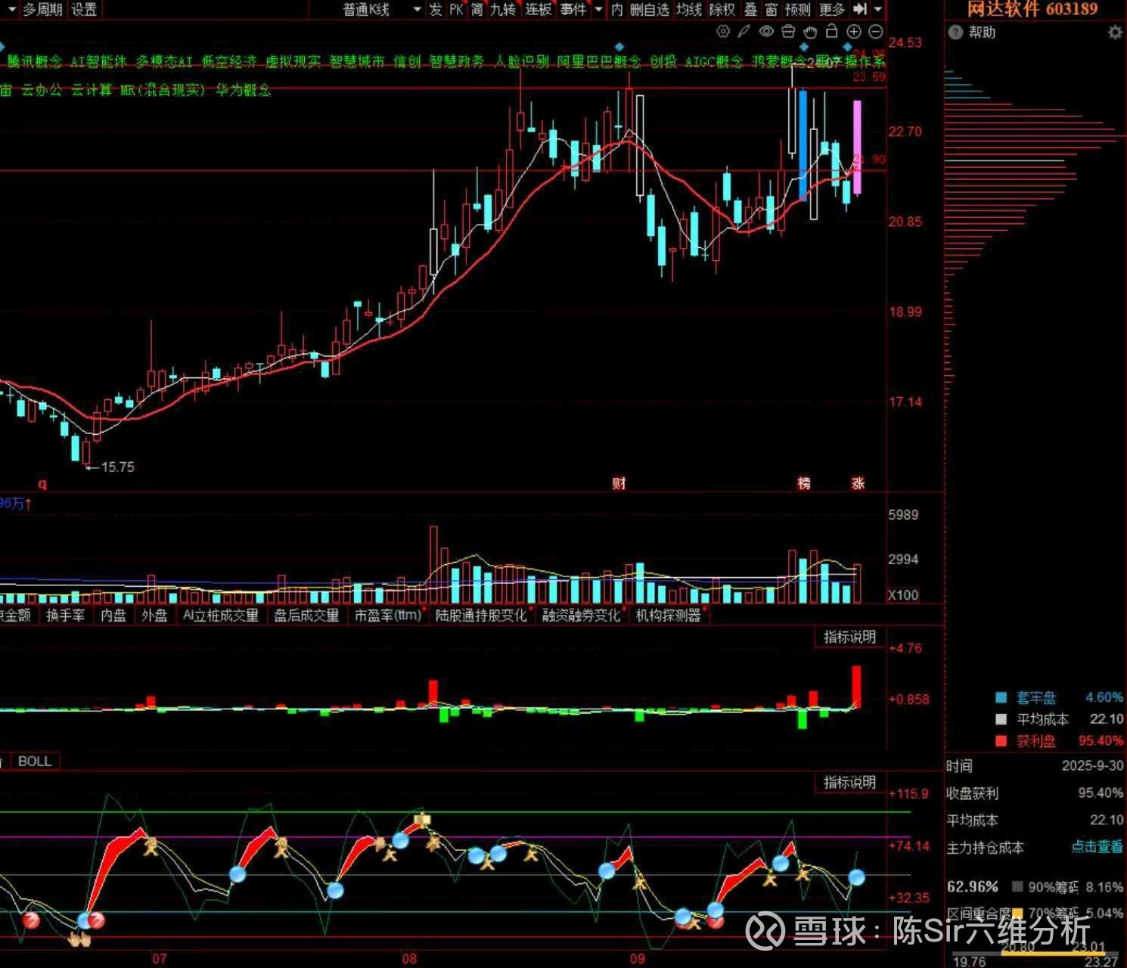Click the collapse panel arrow icon in toolbar
This screenshot has width=1127, height=968.
coord(860,9)
